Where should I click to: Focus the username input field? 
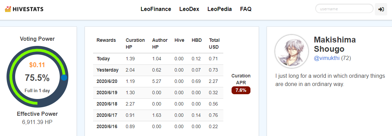[x=344, y=9]
